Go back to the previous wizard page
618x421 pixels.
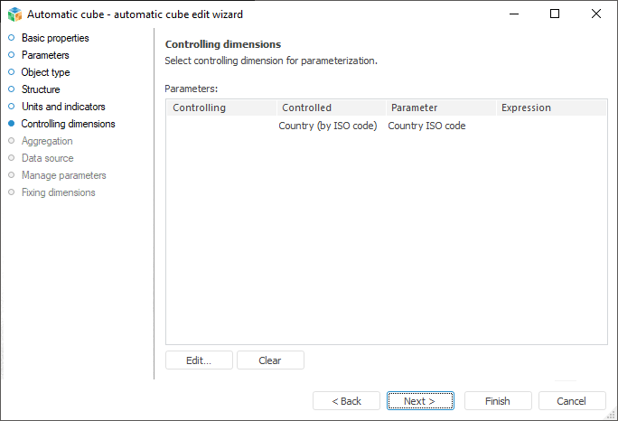coord(346,401)
